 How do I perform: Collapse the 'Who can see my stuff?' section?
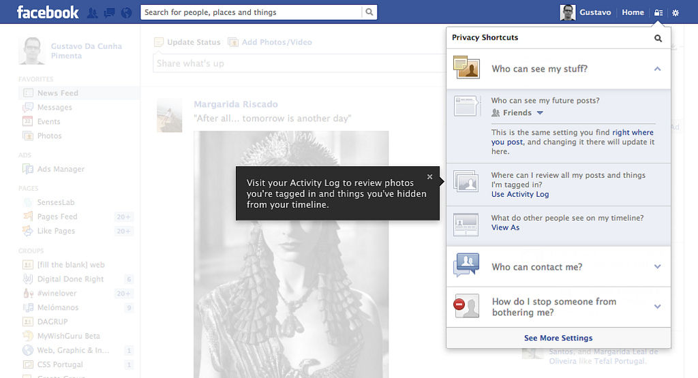[x=658, y=69]
